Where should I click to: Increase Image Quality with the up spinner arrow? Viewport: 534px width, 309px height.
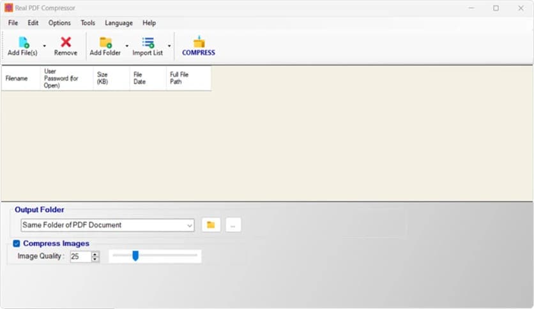[95, 254]
